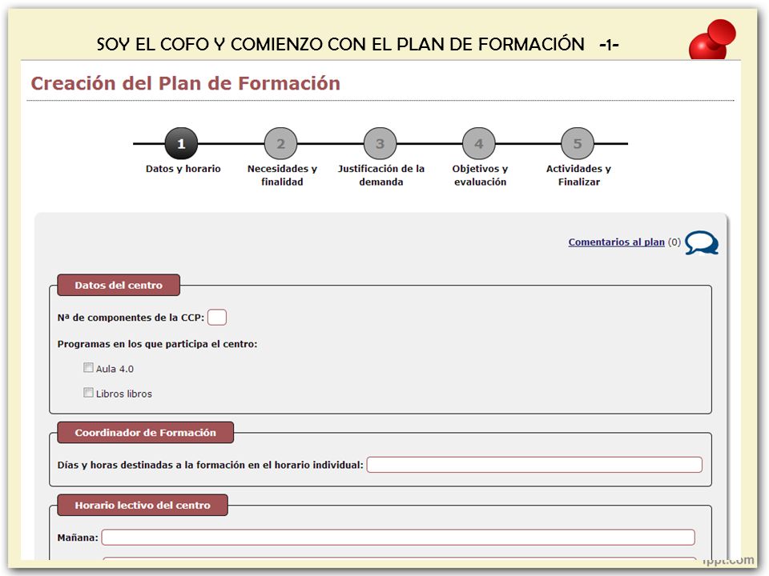Click the Mañana schedule input field

tap(398, 538)
